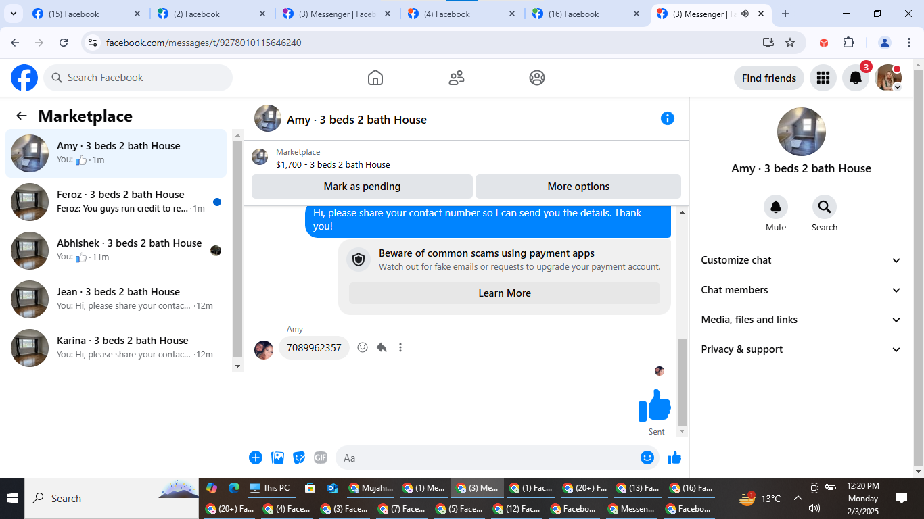Open a new Chrome tab
The image size is (924, 519).
click(785, 14)
